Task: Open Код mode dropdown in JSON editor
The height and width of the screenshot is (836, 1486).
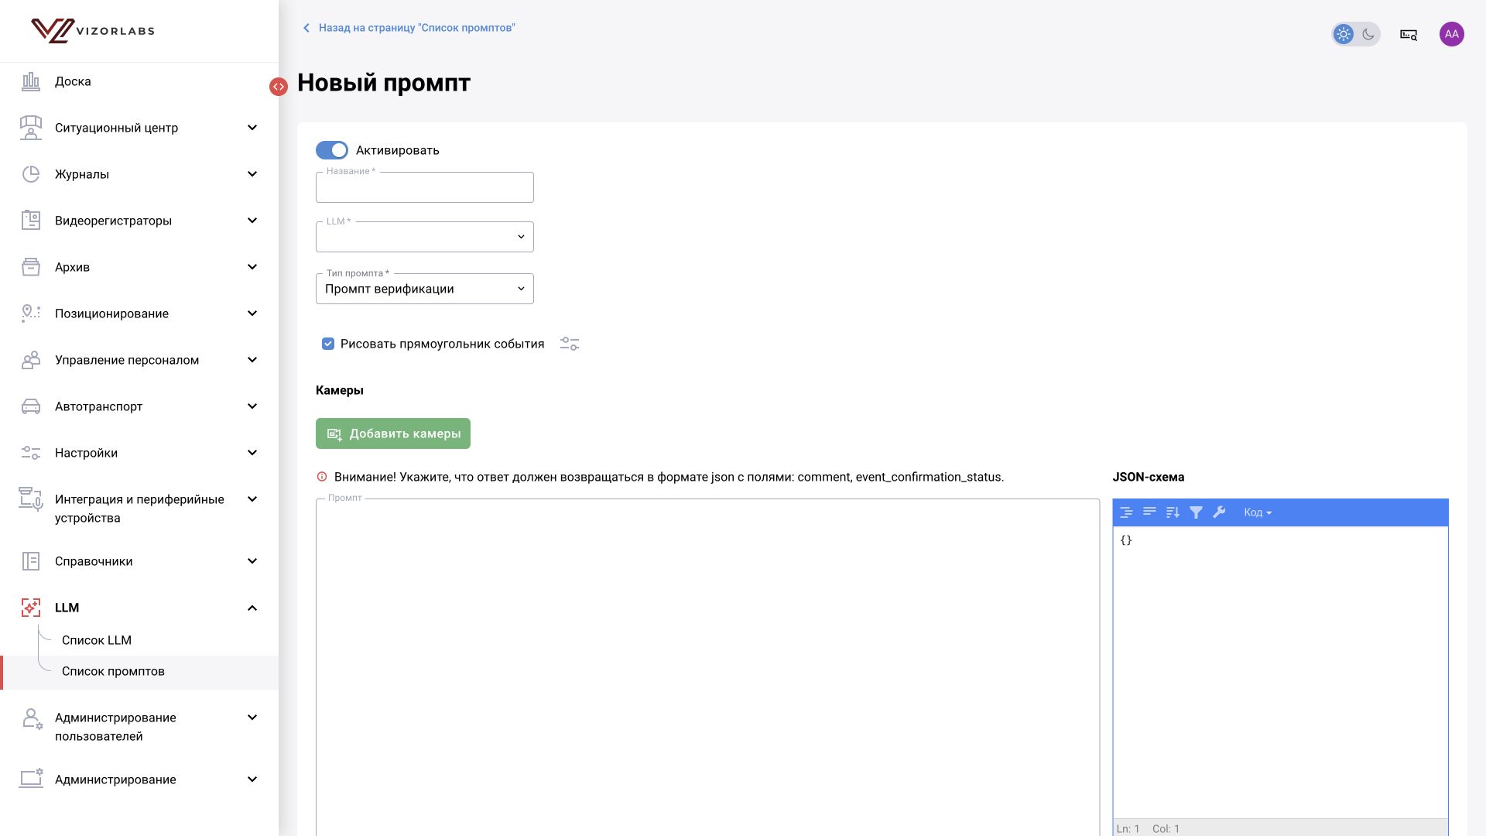Action: tap(1258, 512)
